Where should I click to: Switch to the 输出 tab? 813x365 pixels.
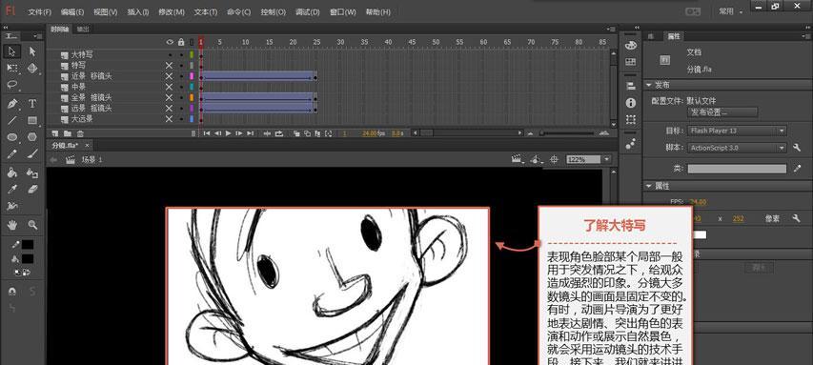click(83, 30)
